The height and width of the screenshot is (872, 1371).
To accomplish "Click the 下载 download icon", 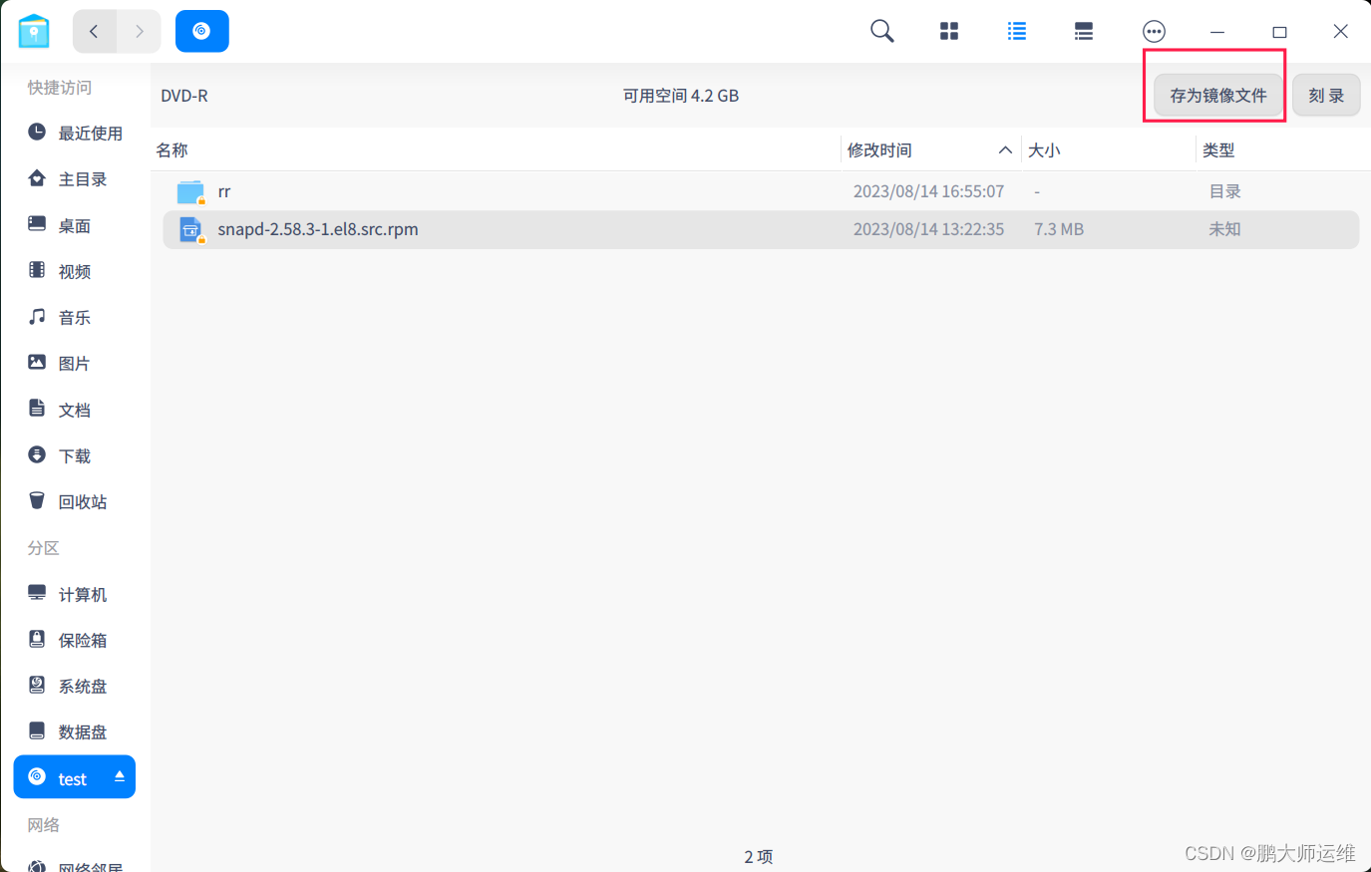I will [37, 454].
